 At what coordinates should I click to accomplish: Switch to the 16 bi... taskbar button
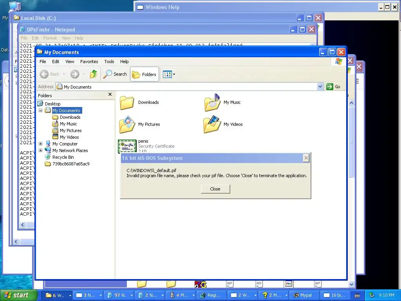(x=336, y=296)
